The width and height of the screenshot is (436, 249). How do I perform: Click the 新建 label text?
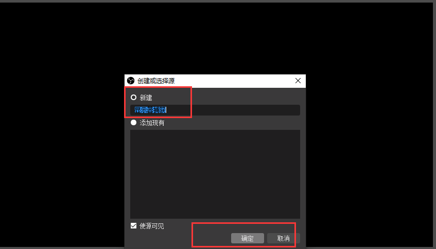pyautogui.click(x=146, y=98)
